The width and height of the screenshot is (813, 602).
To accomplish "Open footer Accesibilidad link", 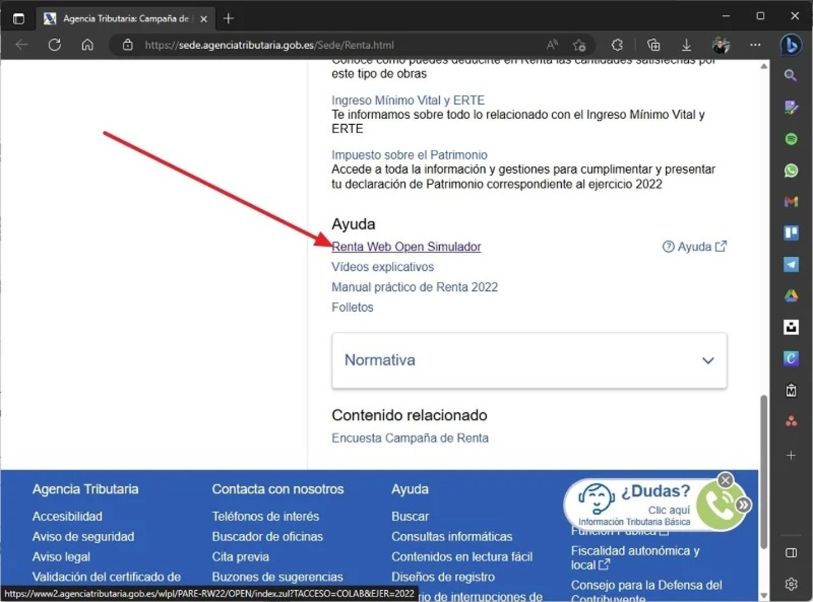I will pyautogui.click(x=67, y=516).
